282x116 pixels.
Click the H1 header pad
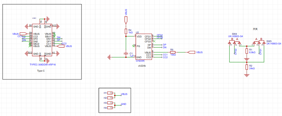point(110,93)
